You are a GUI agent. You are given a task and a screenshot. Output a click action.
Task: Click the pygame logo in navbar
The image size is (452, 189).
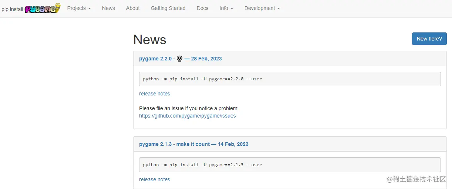point(43,8)
